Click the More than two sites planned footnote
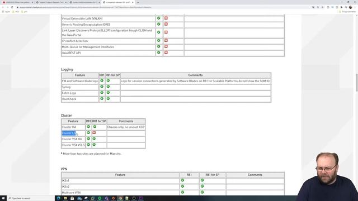The height and width of the screenshot is (201, 358). click(x=91, y=154)
